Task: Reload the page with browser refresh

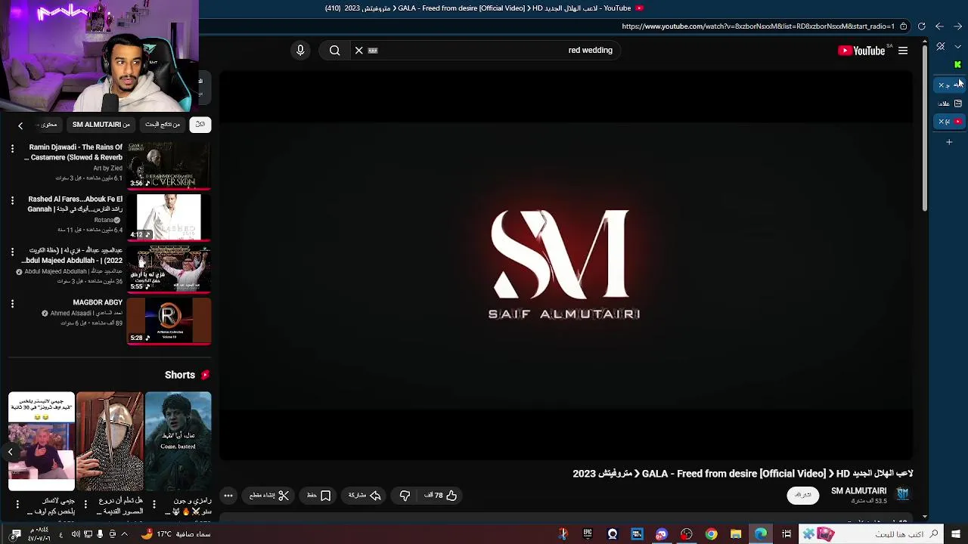Action: [921, 26]
